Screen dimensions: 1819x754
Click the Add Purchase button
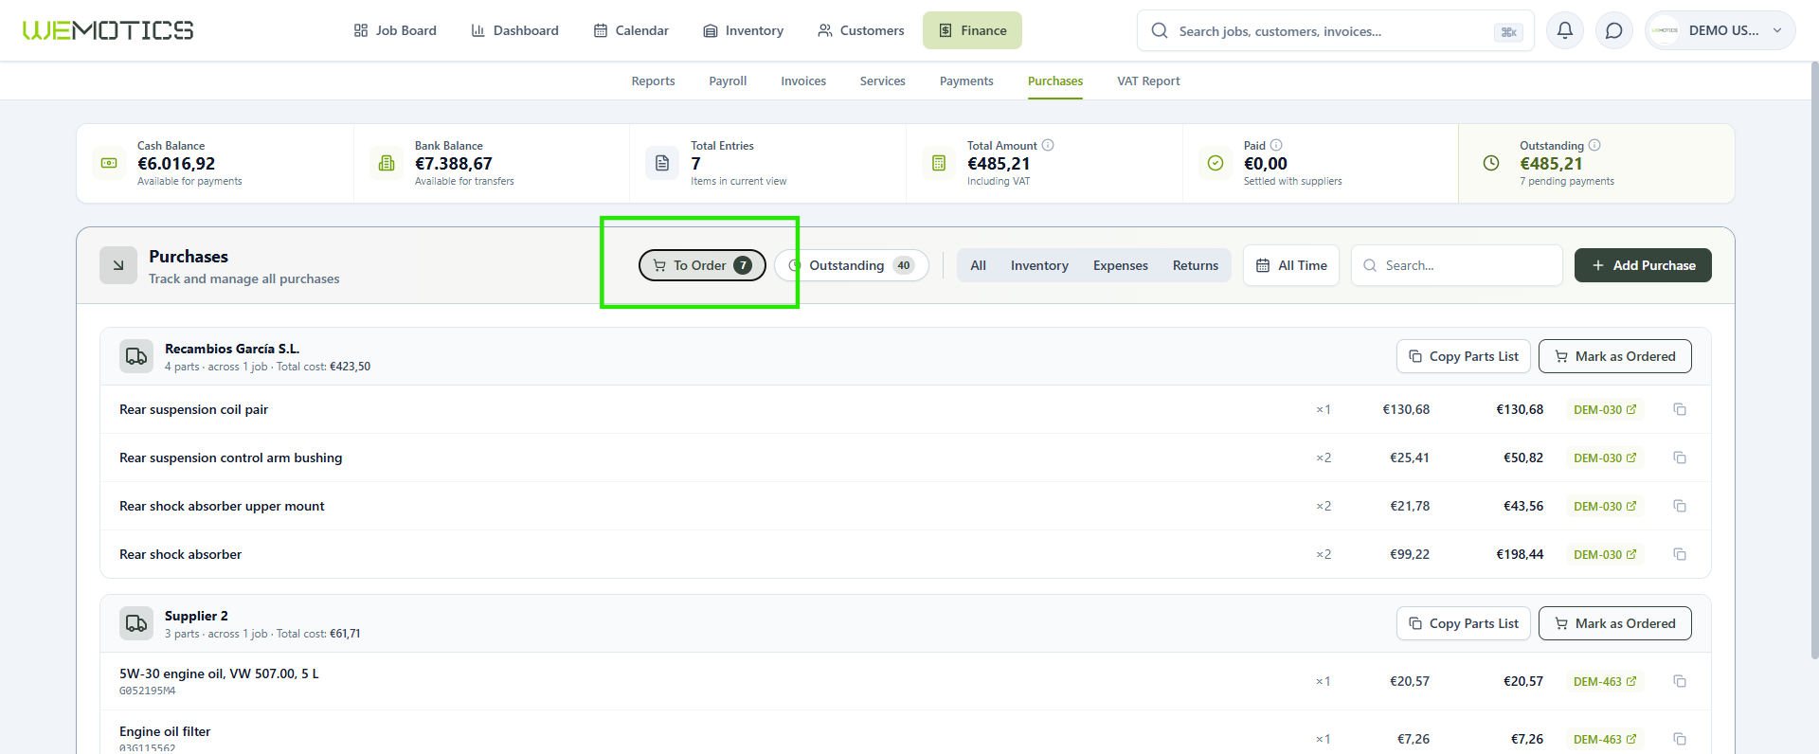(x=1643, y=265)
